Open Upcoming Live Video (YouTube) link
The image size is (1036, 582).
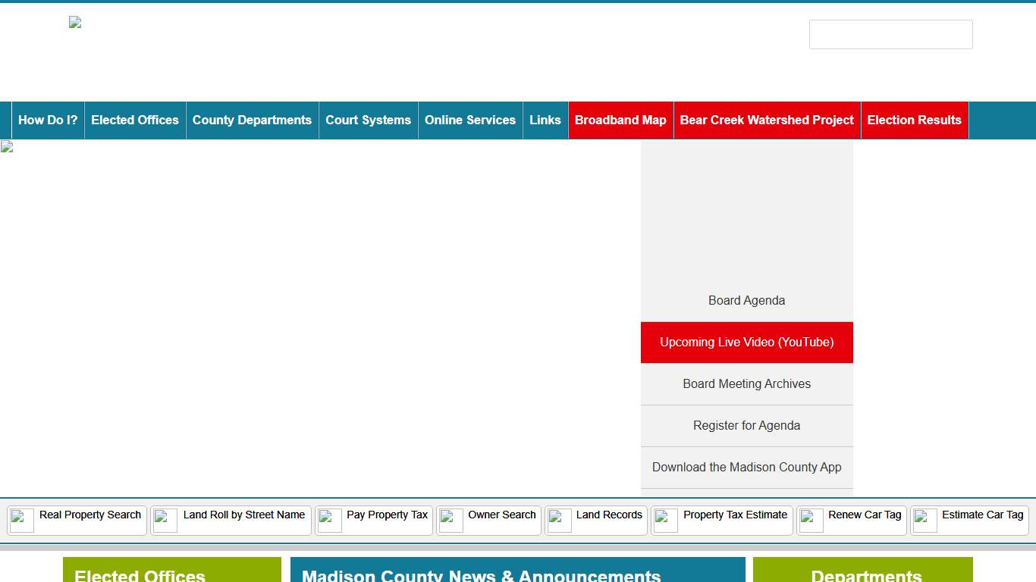[x=746, y=343]
